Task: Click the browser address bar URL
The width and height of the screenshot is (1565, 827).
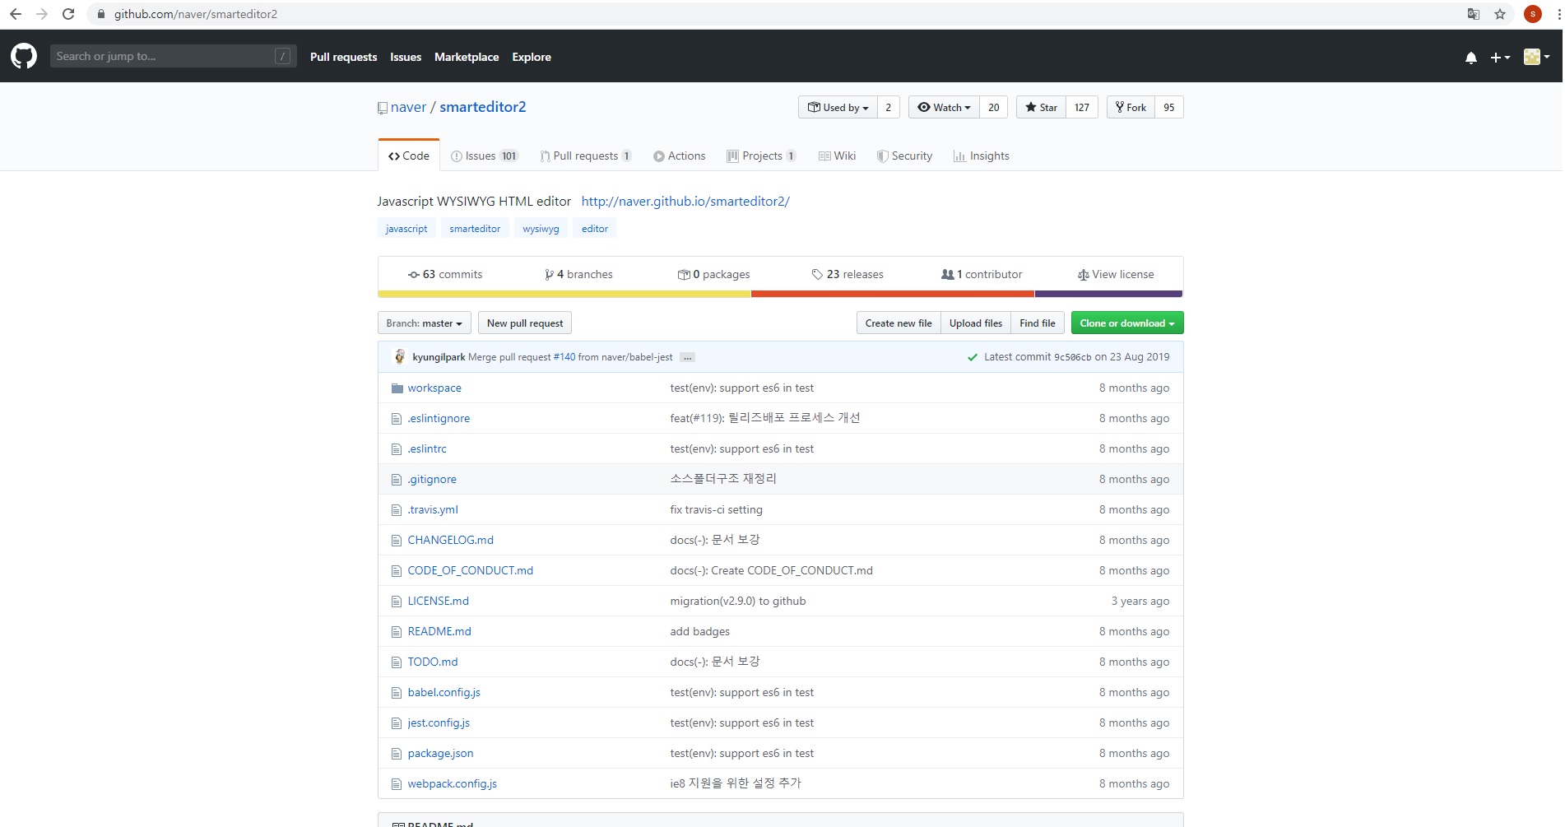Action: coord(196,14)
